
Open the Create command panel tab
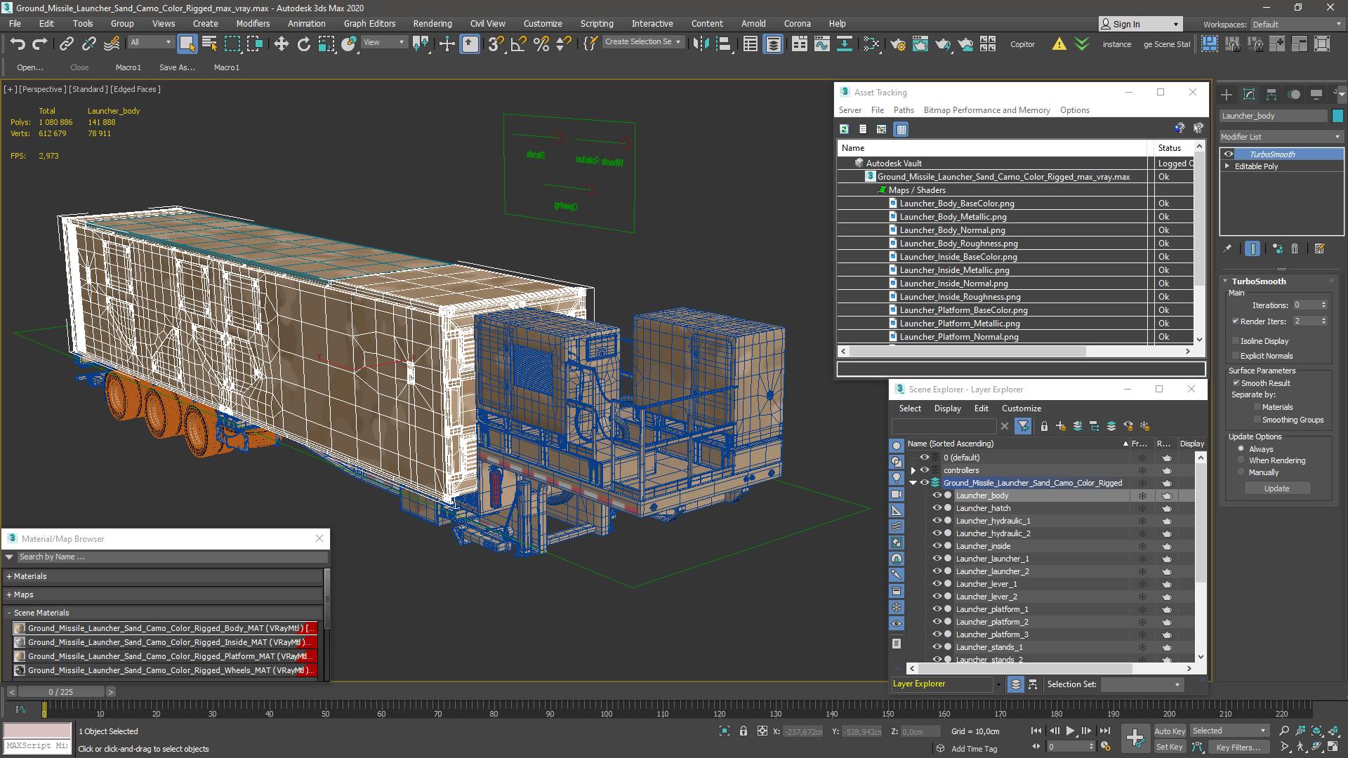[1227, 94]
